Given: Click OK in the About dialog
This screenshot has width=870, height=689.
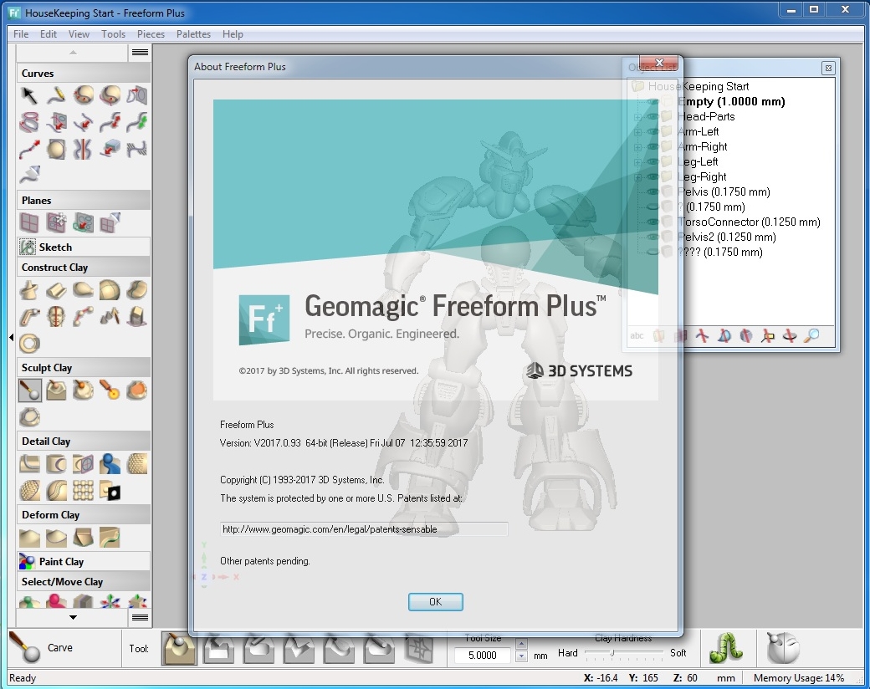Looking at the screenshot, I should pyautogui.click(x=436, y=602).
